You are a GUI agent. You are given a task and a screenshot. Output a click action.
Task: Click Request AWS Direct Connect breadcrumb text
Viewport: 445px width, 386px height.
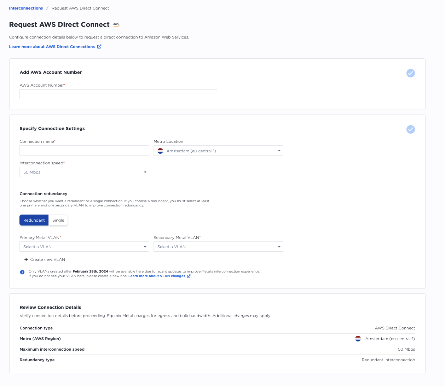pyautogui.click(x=80, y=8)
